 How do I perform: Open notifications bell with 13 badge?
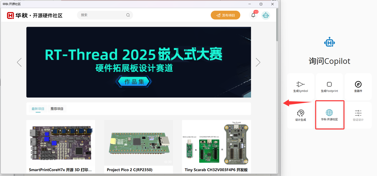(253, 15)
